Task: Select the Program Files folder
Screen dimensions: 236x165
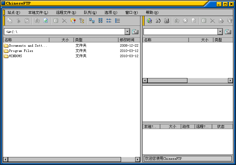Action: [x=18, y=51]
